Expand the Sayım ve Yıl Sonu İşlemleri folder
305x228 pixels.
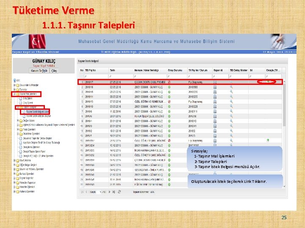coord(14,169)
